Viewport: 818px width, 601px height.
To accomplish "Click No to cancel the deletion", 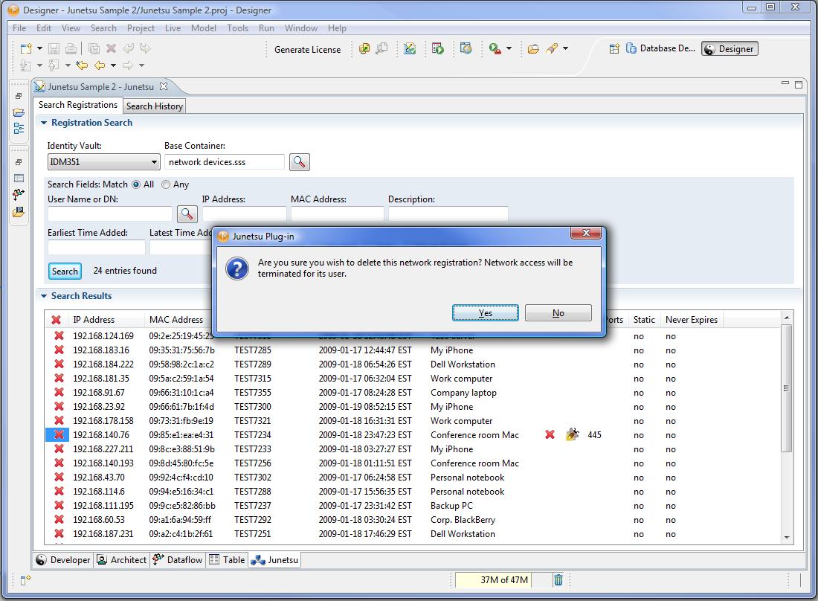I will [558, 313].
